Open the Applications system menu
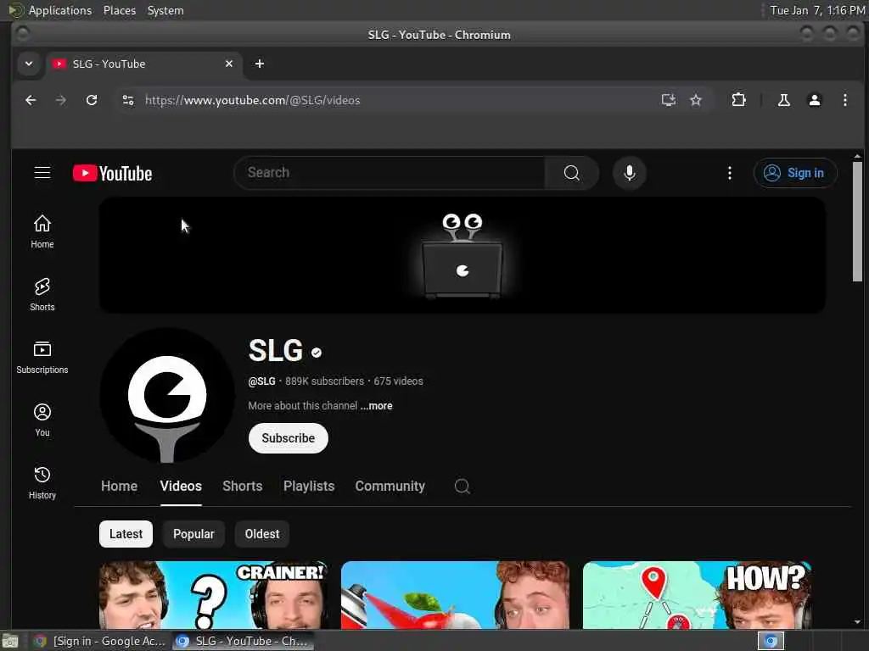The image size is (869, 651). tap(60, 10)
